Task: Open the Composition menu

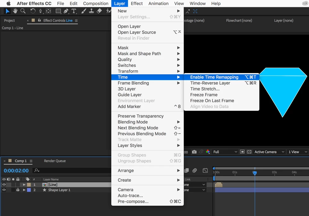Action: (x=96, y=3)
